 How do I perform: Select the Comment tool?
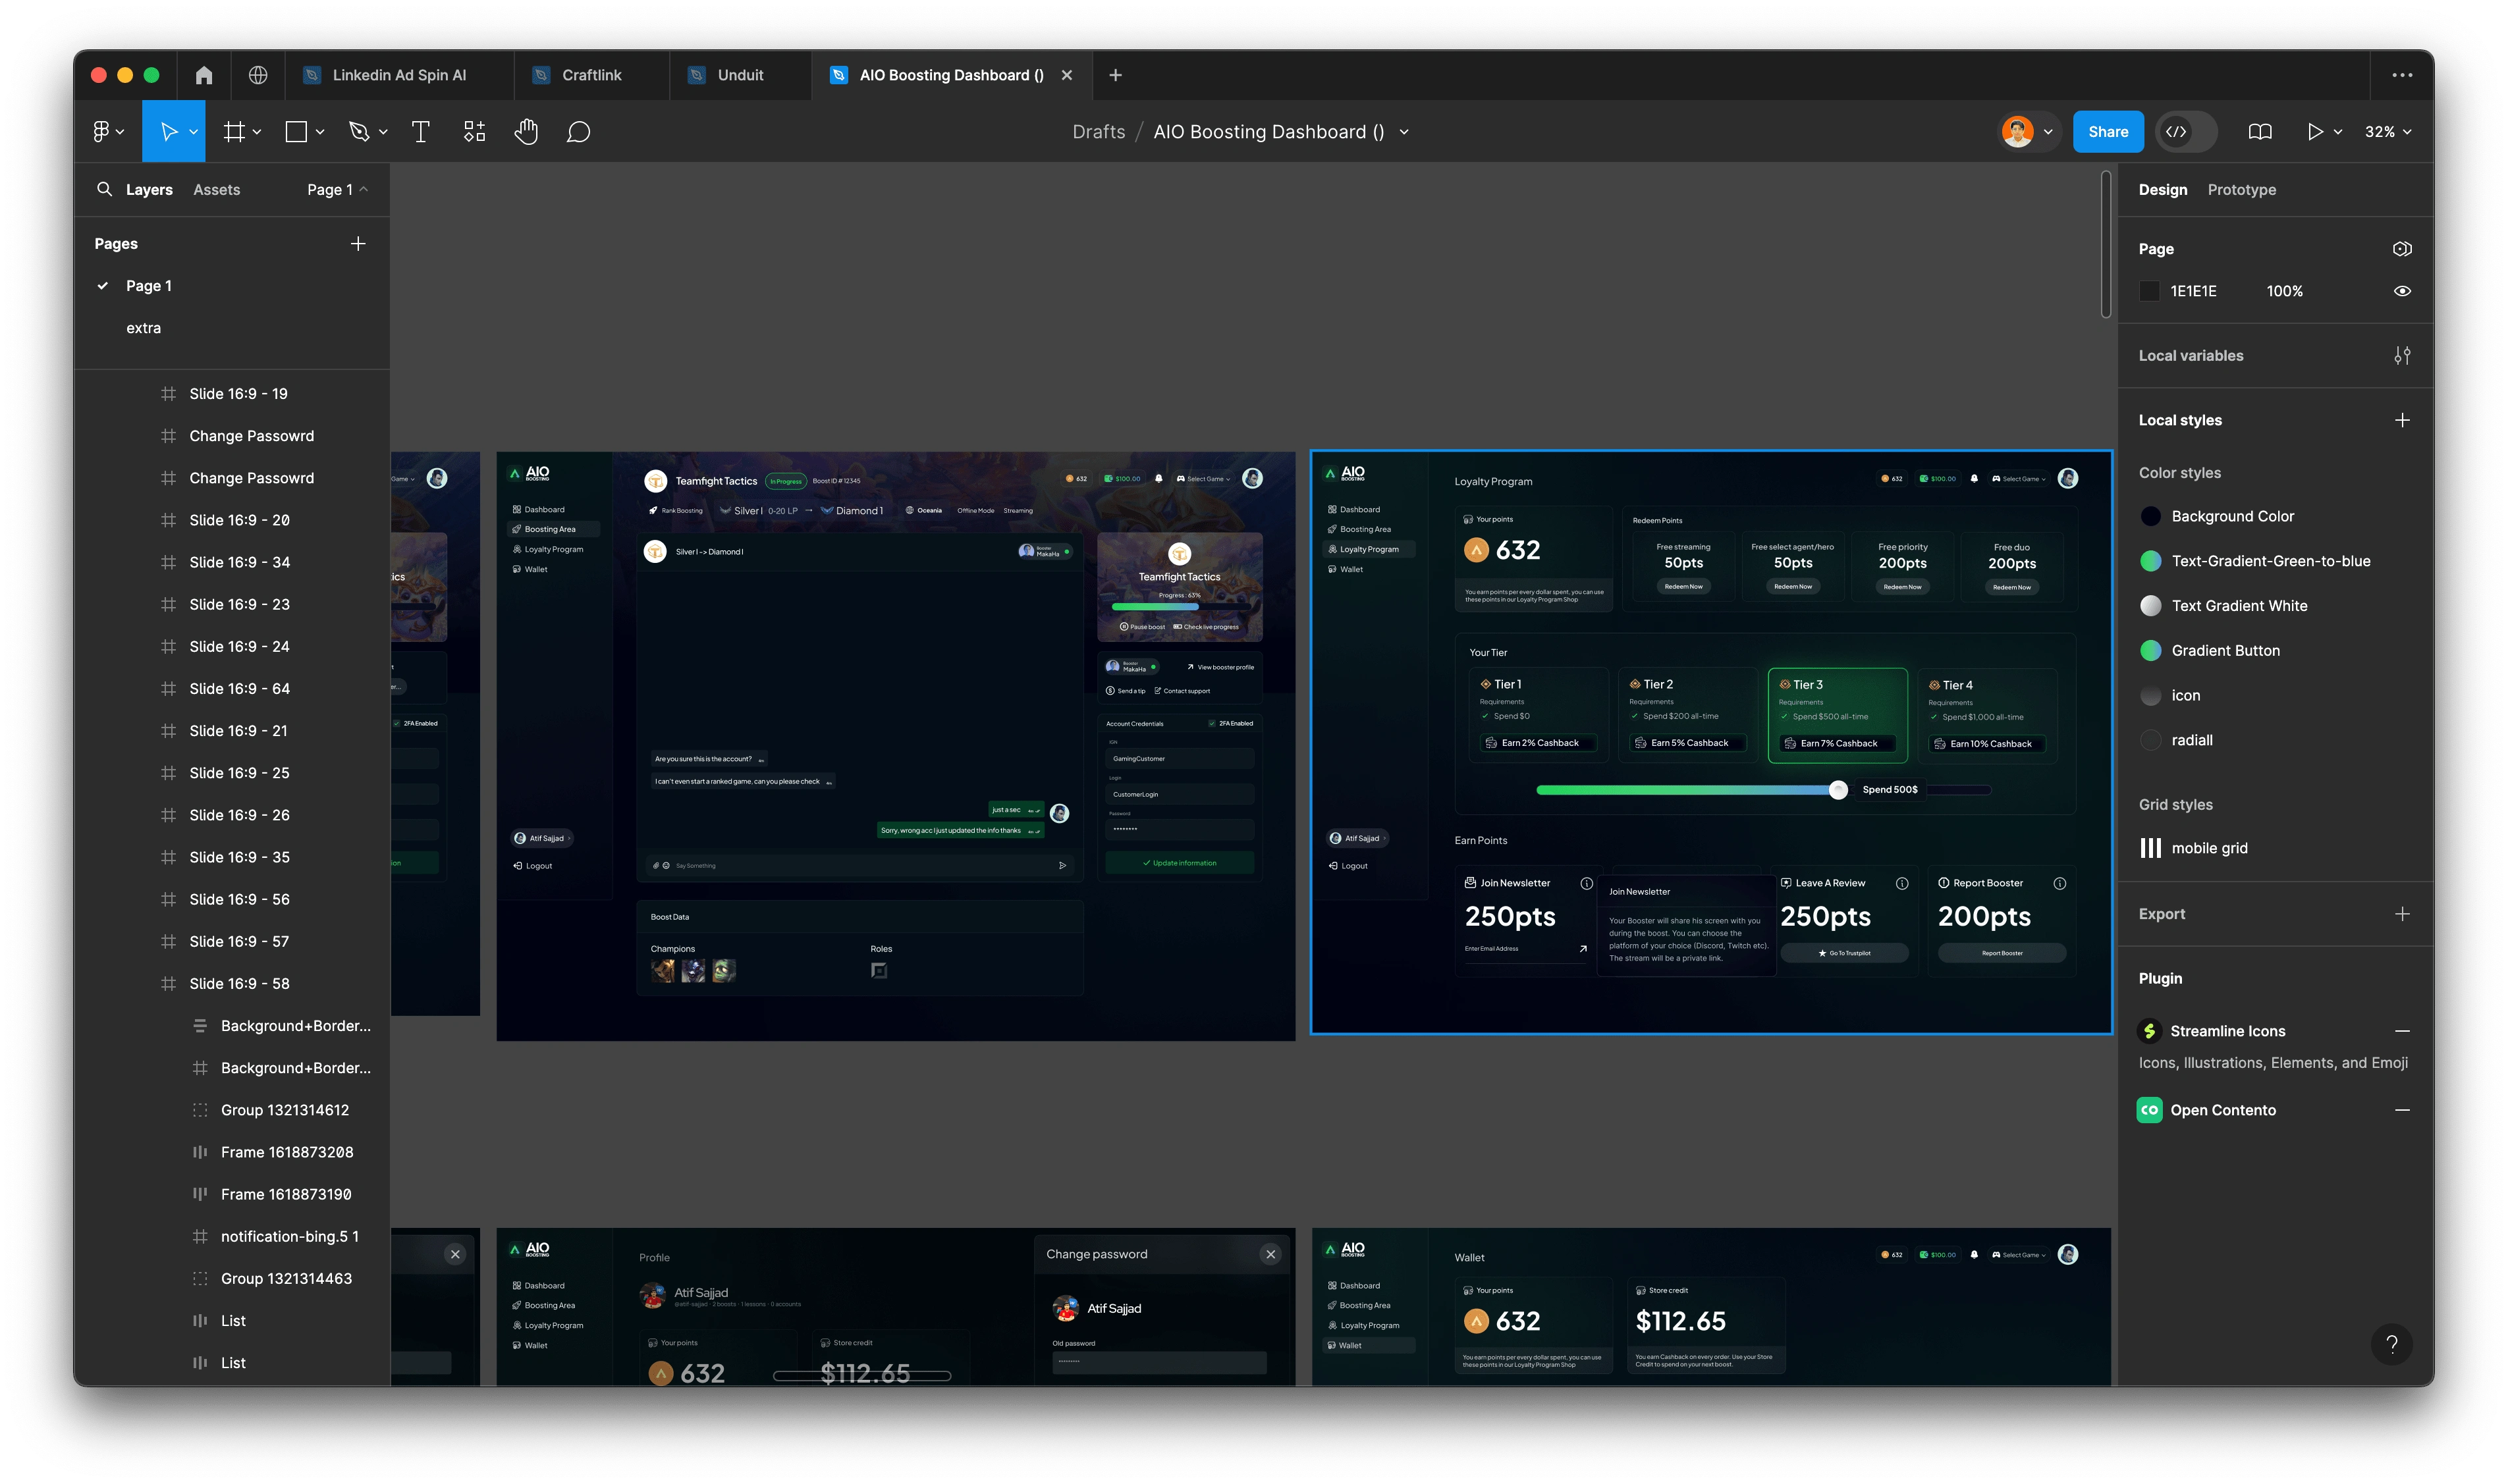coord(578,132)
